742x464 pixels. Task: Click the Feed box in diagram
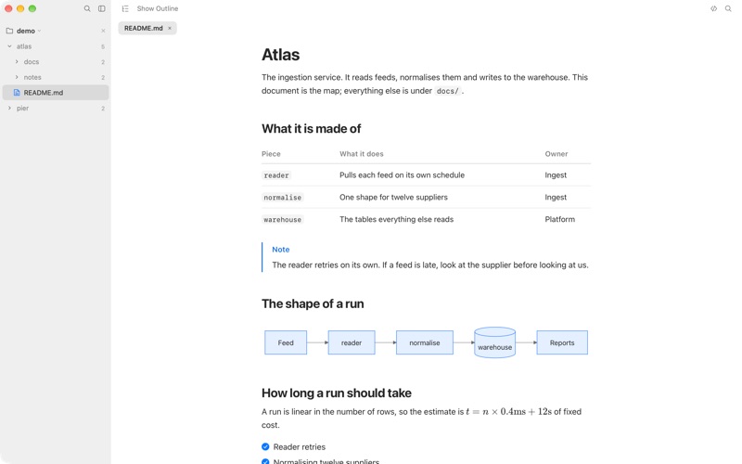point(286,342)
